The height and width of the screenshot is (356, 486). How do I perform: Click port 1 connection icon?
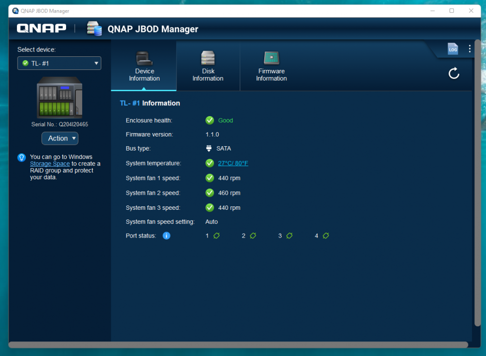click(x=217, y=236)
